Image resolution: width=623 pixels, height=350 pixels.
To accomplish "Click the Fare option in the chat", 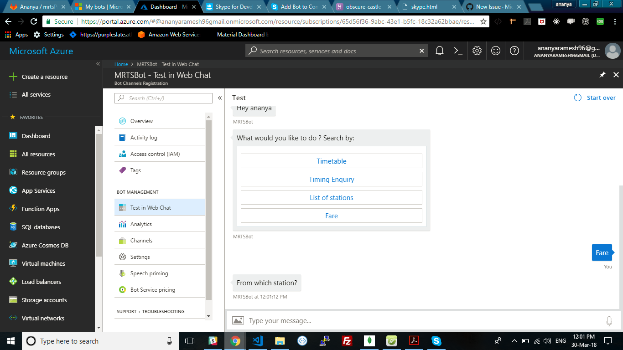I will 332,215.
